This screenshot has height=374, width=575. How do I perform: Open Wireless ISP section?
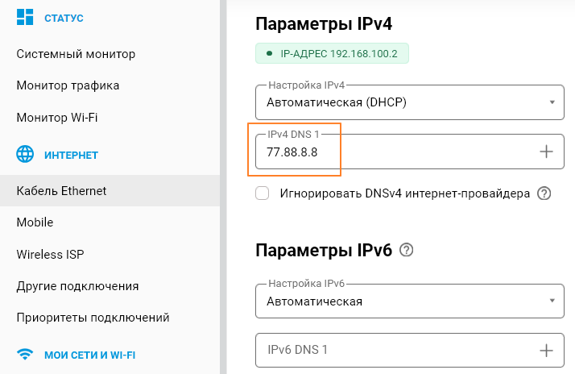coord(50,255)
